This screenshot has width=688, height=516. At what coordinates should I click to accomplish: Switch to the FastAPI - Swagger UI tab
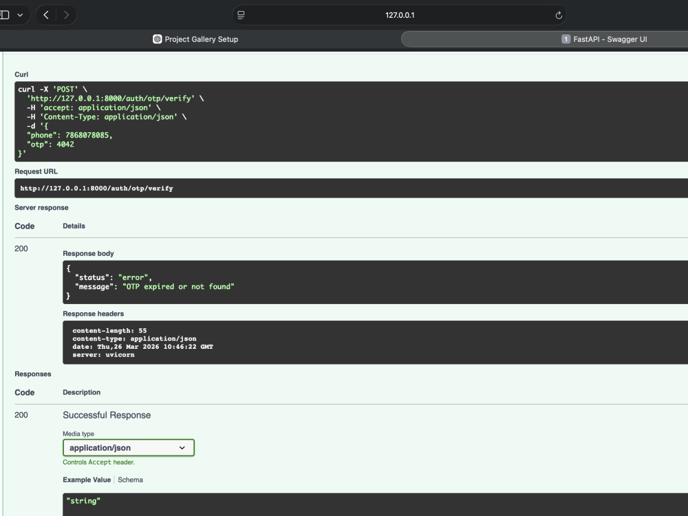coord(604,39)
